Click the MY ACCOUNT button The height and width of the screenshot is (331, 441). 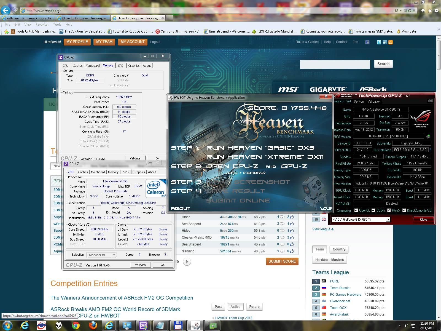133,42
